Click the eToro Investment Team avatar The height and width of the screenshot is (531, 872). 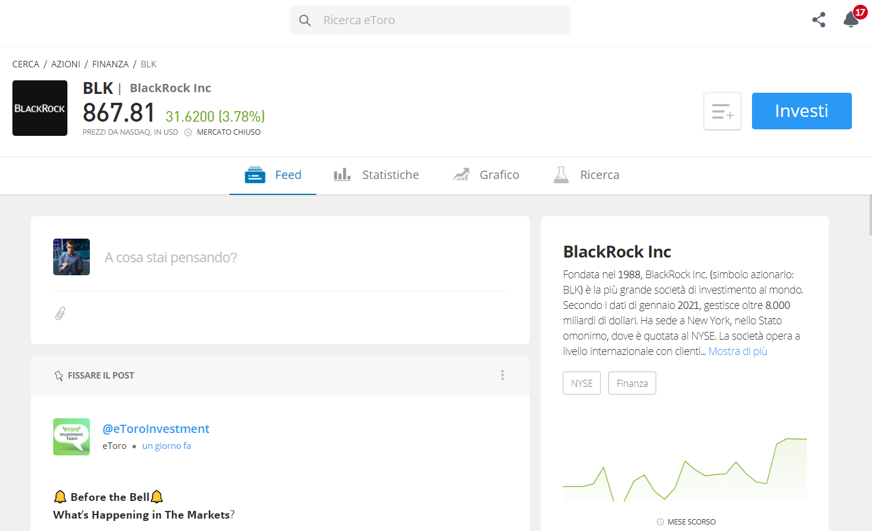(72, 436)
